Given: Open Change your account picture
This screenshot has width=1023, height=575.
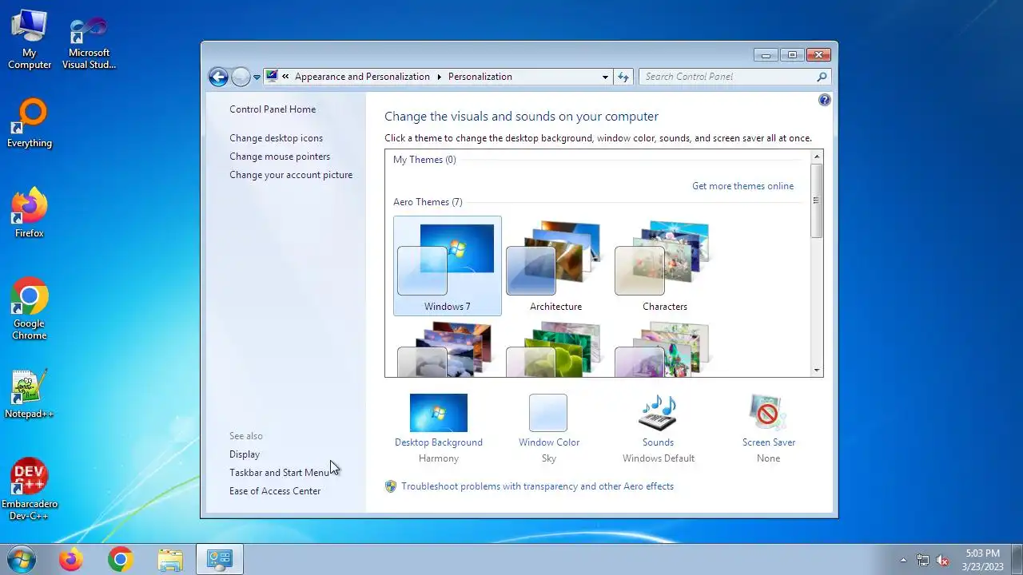Looking at the screenshot, I should pyautogui.click(x=291, y=175).
